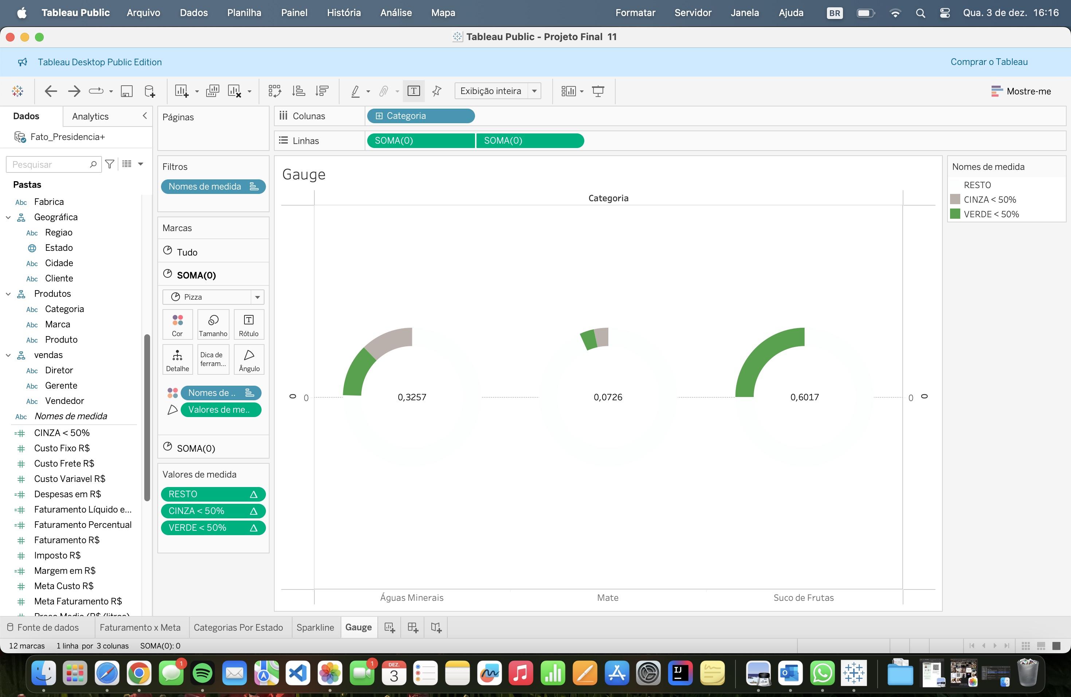The image size is (1071, 697).
Task: Click the Comprar o Tableau link
Action: click(989, 62)
